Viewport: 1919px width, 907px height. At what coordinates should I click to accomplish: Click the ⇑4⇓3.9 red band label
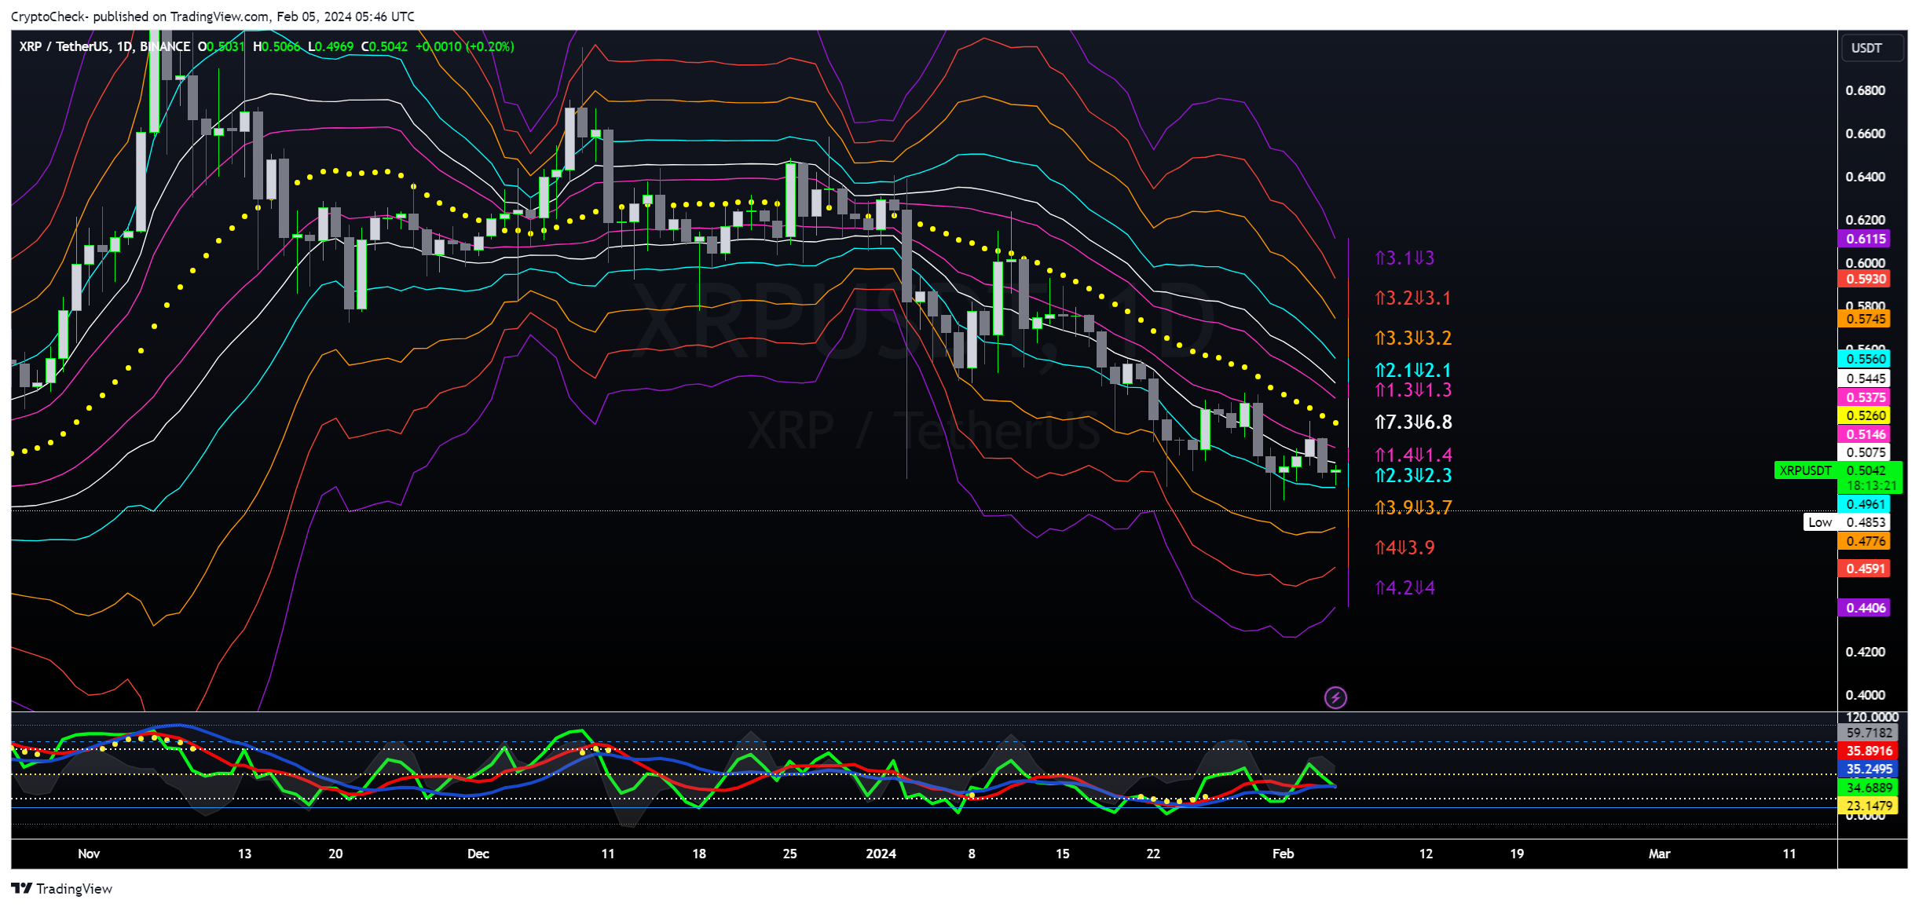click(x=1404, y=547)
